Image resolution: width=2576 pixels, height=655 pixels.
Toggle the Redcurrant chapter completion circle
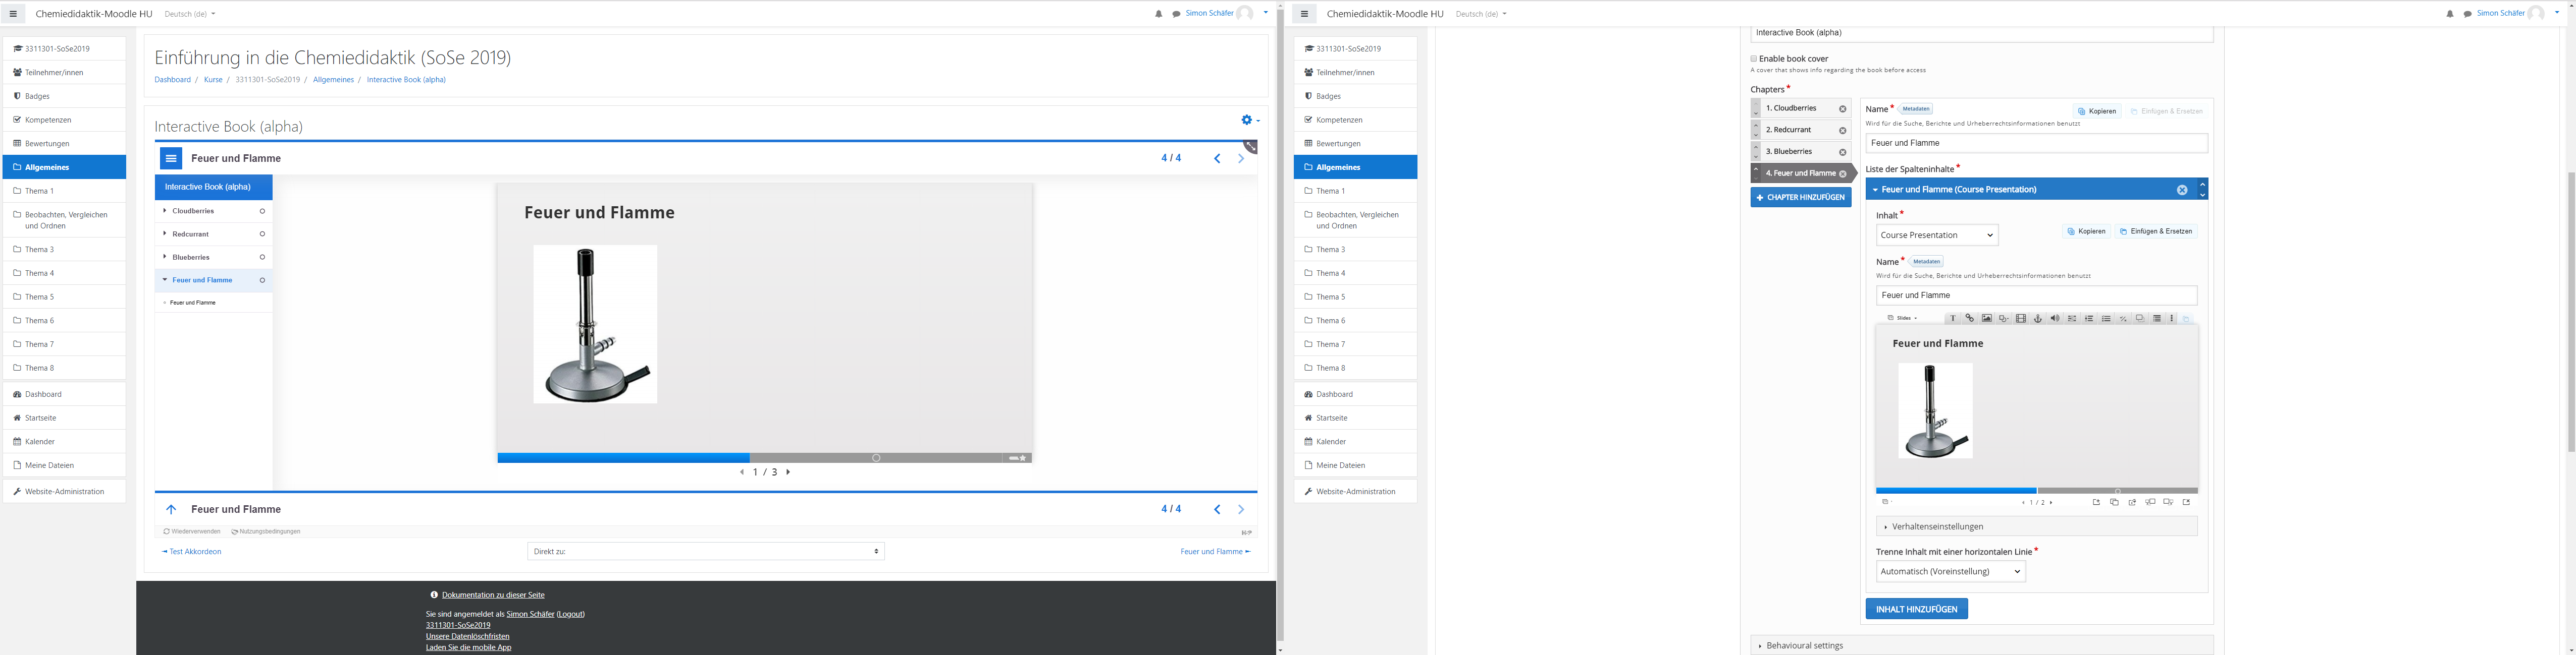click(262, 233)
